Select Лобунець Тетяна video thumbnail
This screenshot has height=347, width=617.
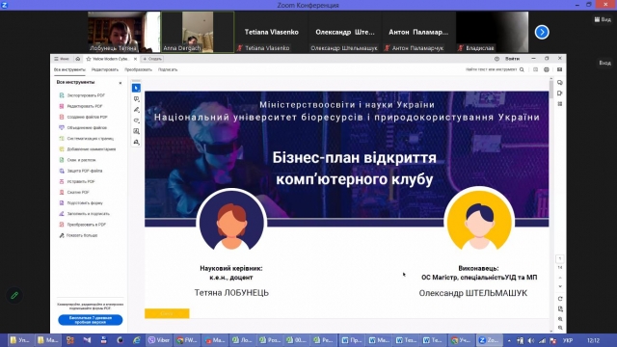(123, 32)
